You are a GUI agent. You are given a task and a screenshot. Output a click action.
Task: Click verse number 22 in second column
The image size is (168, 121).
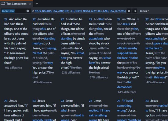(x=34, y=19)
